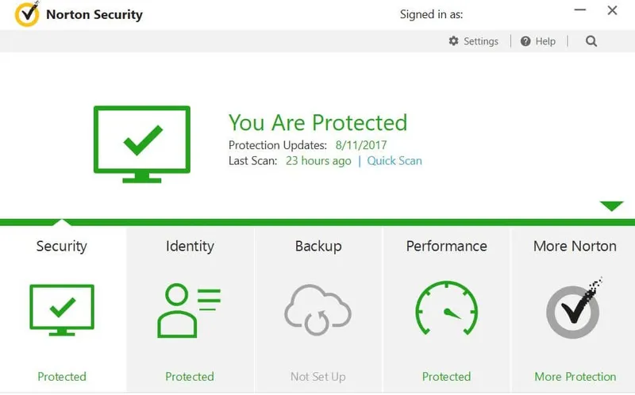Open the More Norton tab
This screenshot has width=635, height=395.
(573, 309)
